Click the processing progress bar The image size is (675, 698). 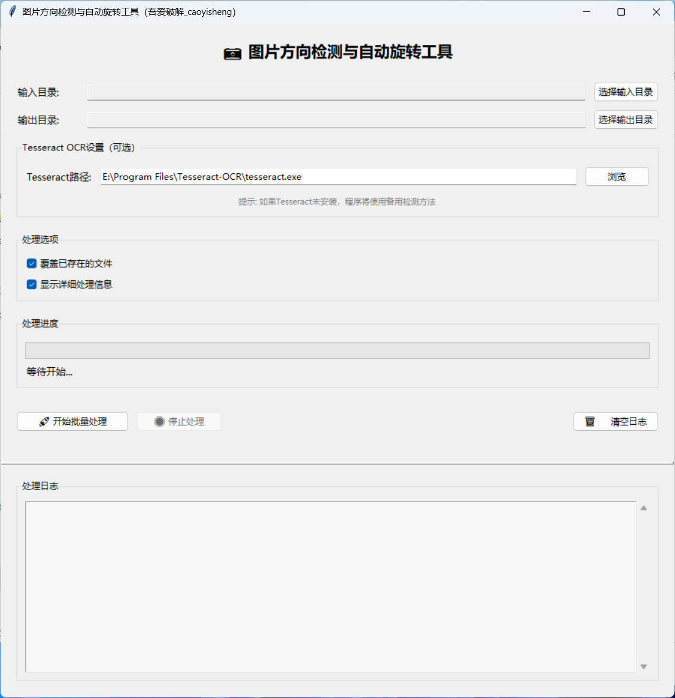337,350
